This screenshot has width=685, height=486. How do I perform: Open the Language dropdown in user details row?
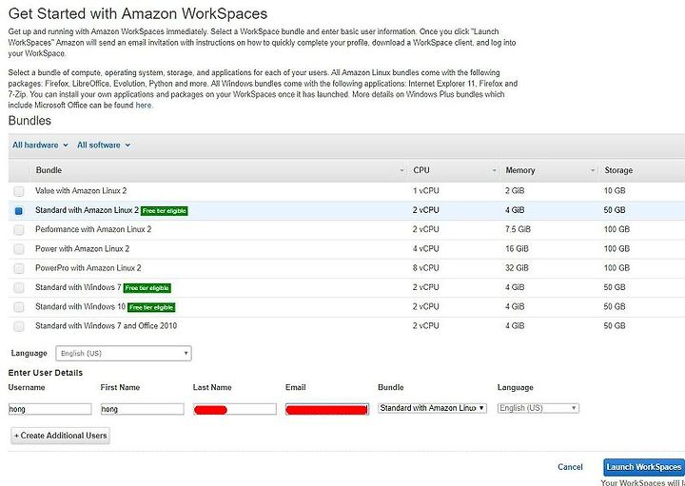point(538,408)
